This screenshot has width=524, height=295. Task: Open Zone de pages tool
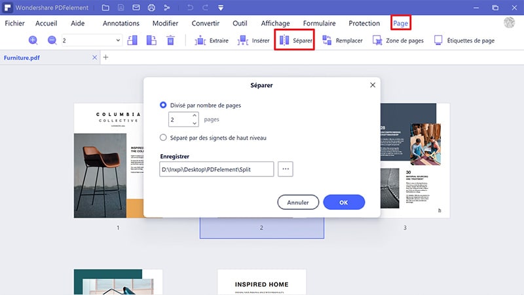(398, 41)
